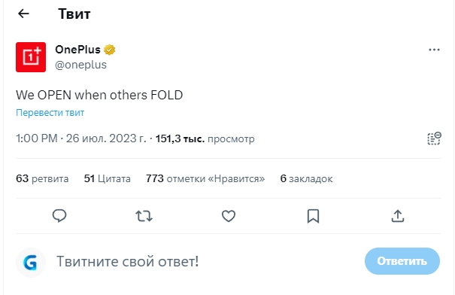Click the retweet arrows icon

pyautogui.click(x=144, y=216)
